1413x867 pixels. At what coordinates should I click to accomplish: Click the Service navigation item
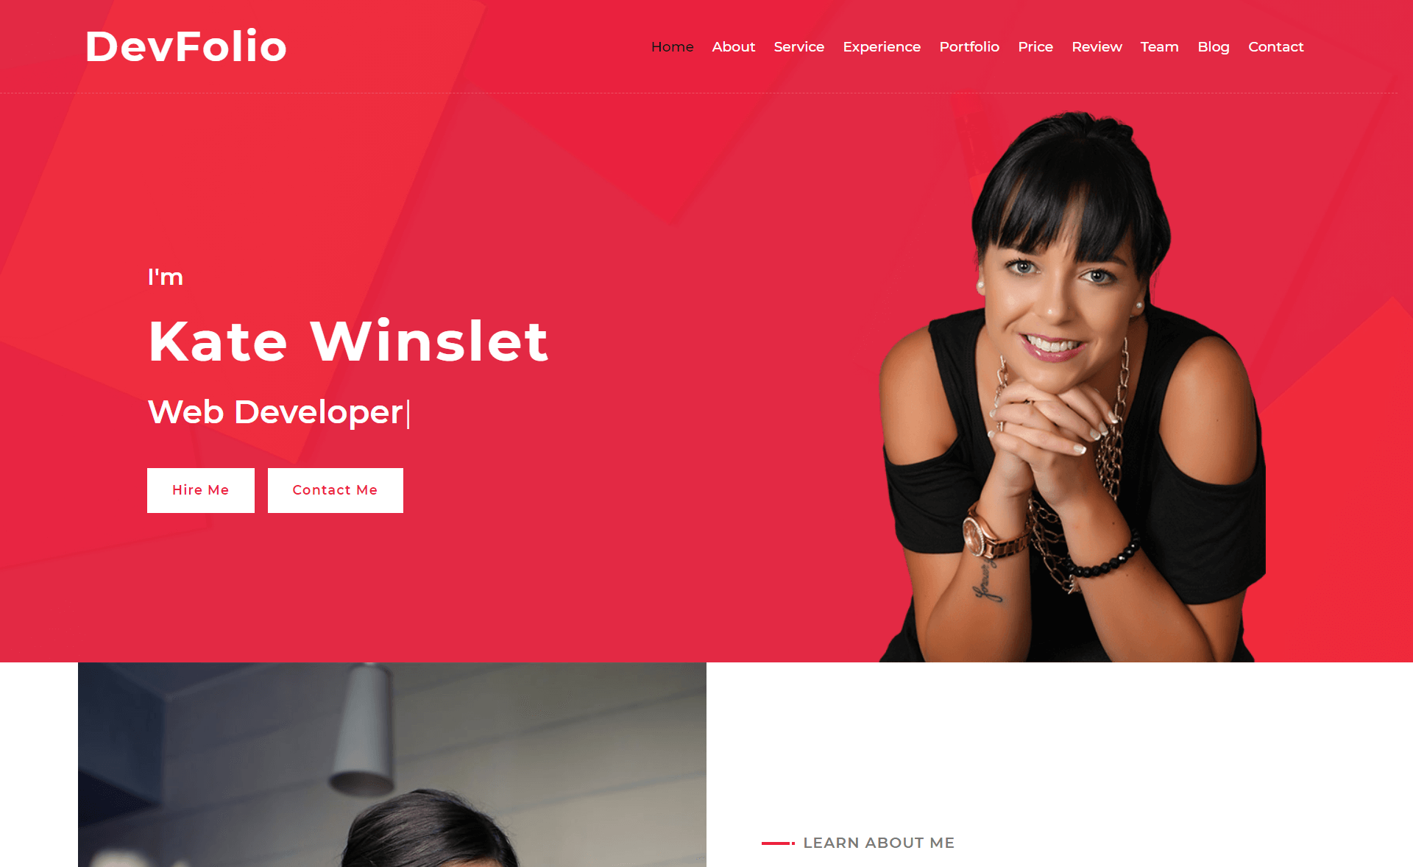point(798,46)
